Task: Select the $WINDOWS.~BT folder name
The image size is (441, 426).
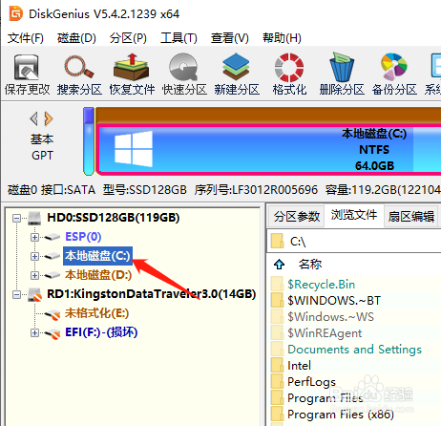Action: click(334, 300)
